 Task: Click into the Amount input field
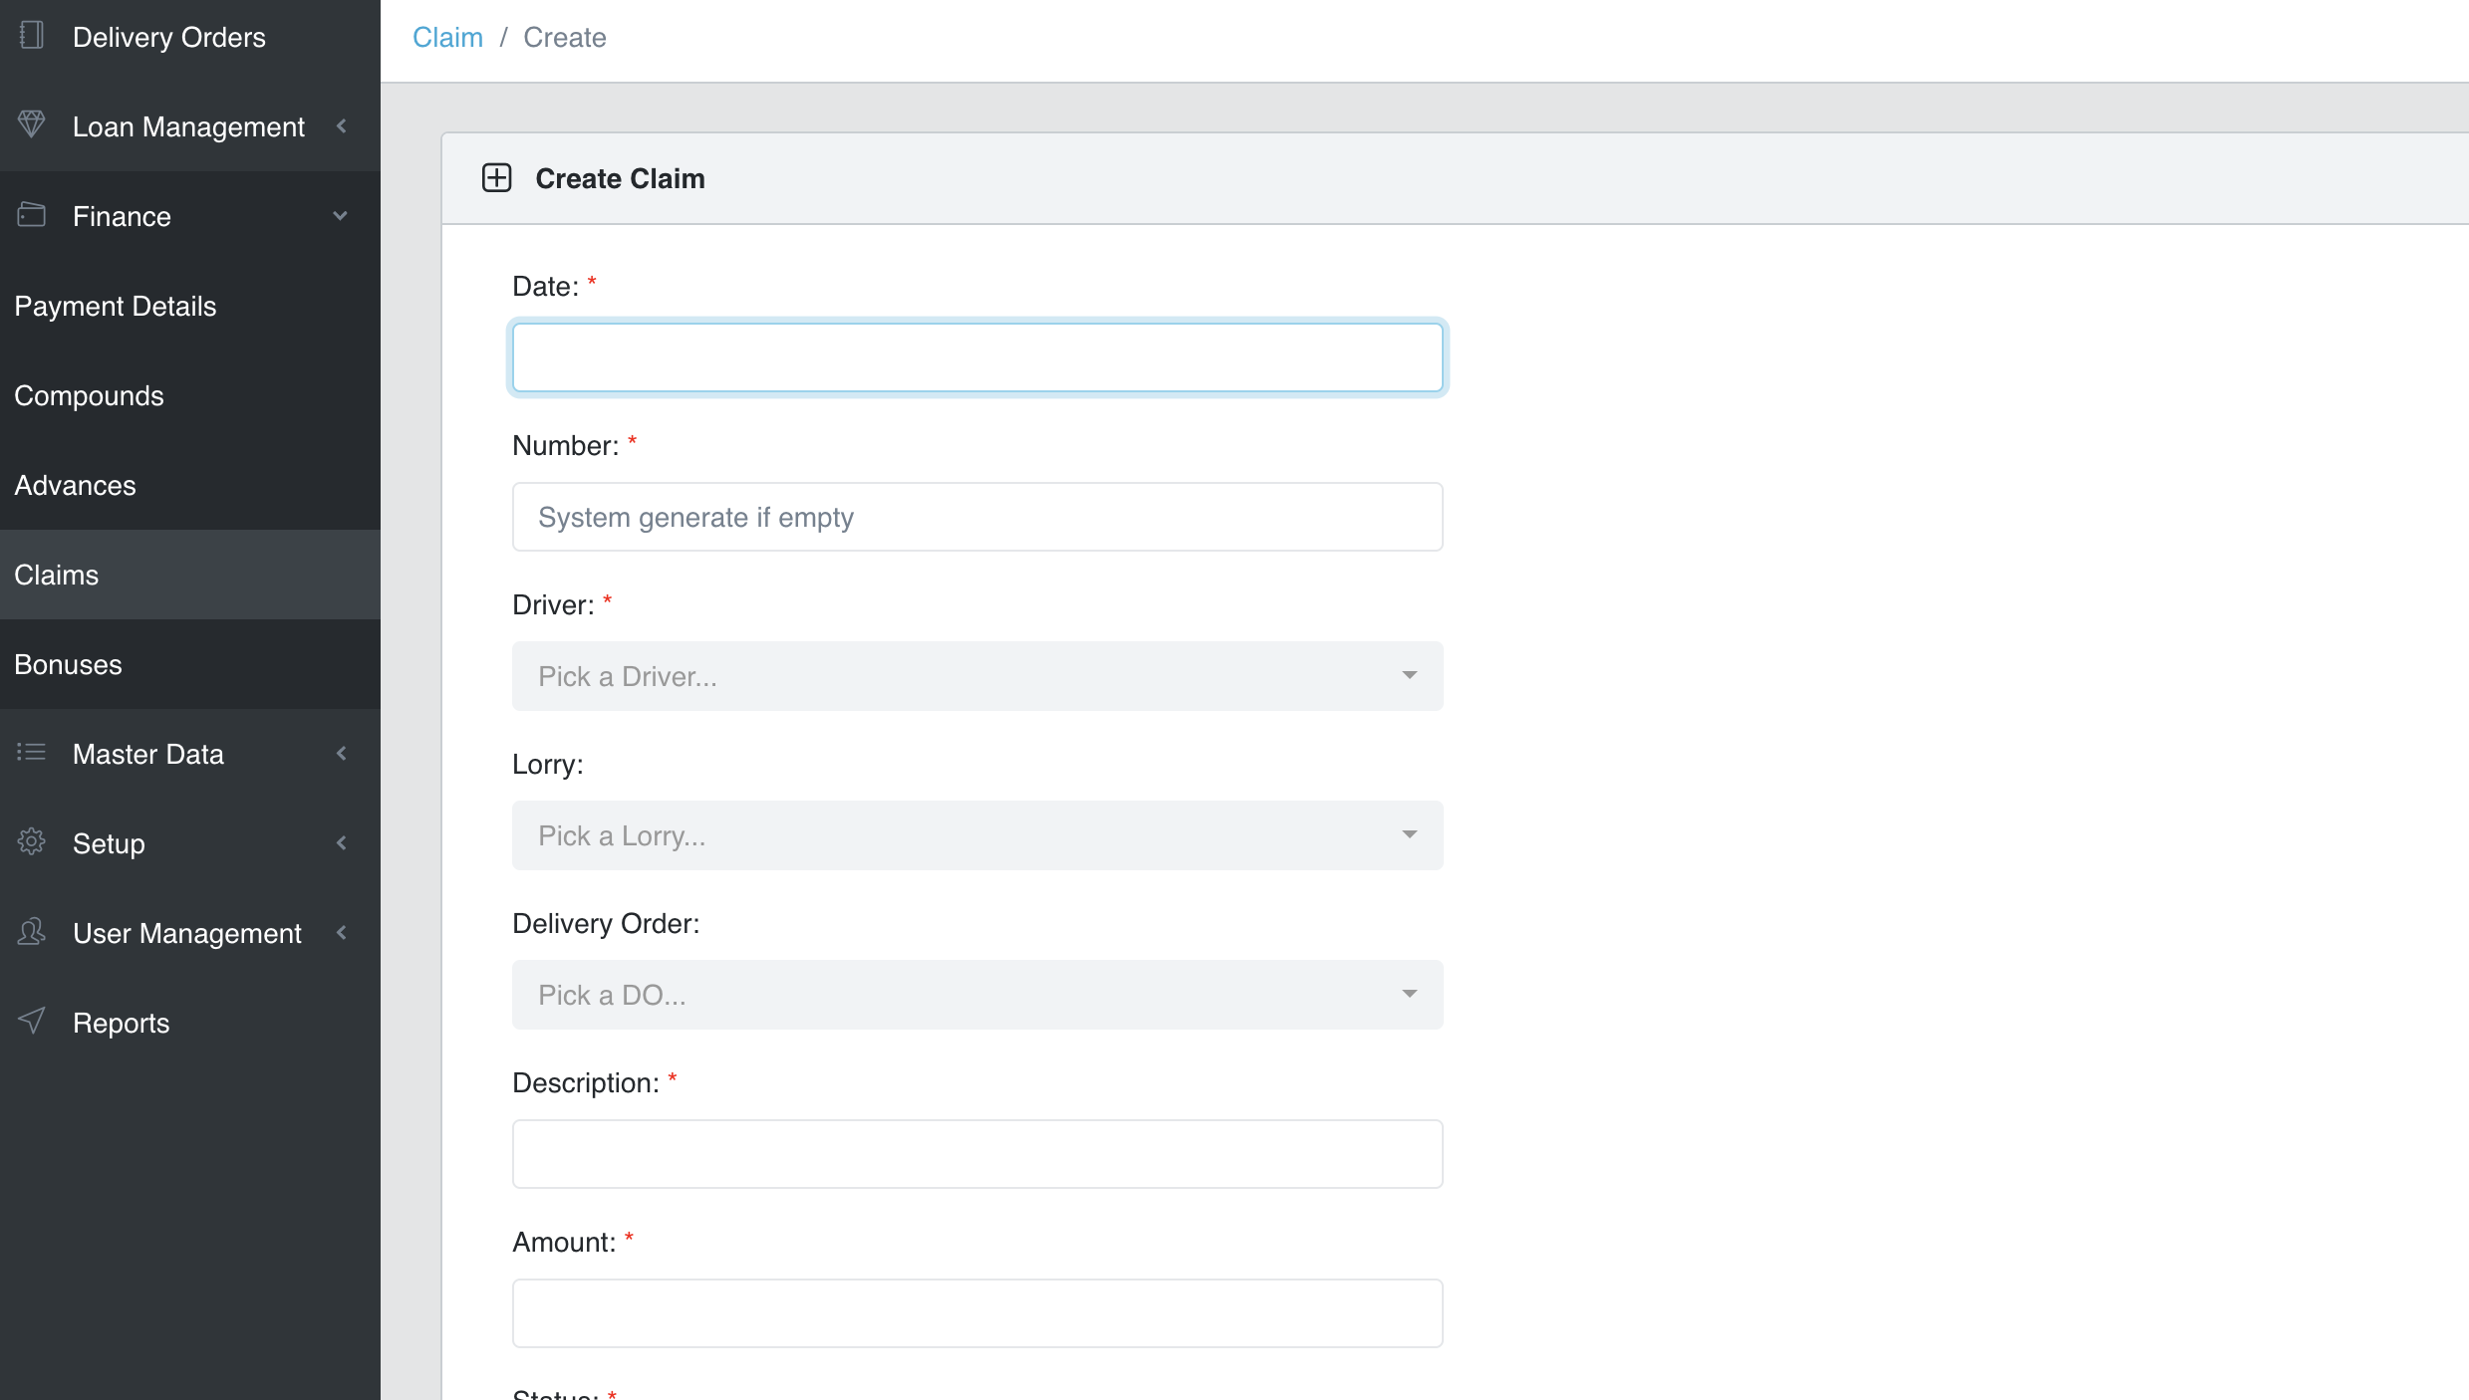pos(976,1313)
